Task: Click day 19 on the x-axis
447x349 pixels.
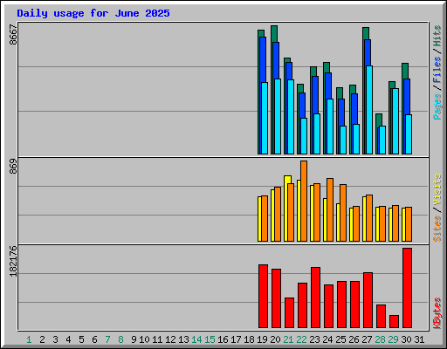Action: (x=262, y=339)
